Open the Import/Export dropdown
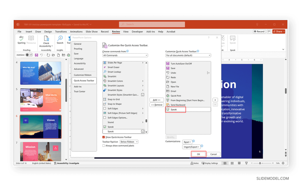Screen dimensions: 301x186 point(191,147)
